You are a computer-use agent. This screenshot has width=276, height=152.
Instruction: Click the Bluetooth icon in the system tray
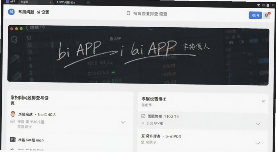(273, 6)
